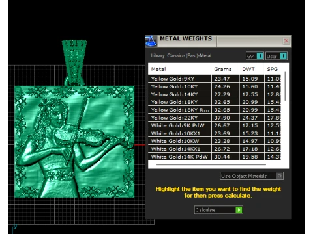Click the 24.37 DWT value
313x234 pixels.
point(250,118)
